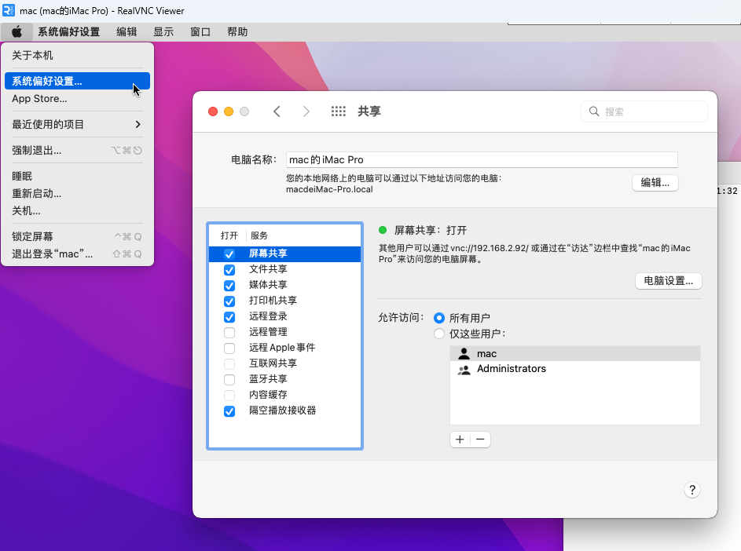Uncheck the 打印机共享 checkbox
This screenshot has height=551, width=741.
(x=229, y=301)
